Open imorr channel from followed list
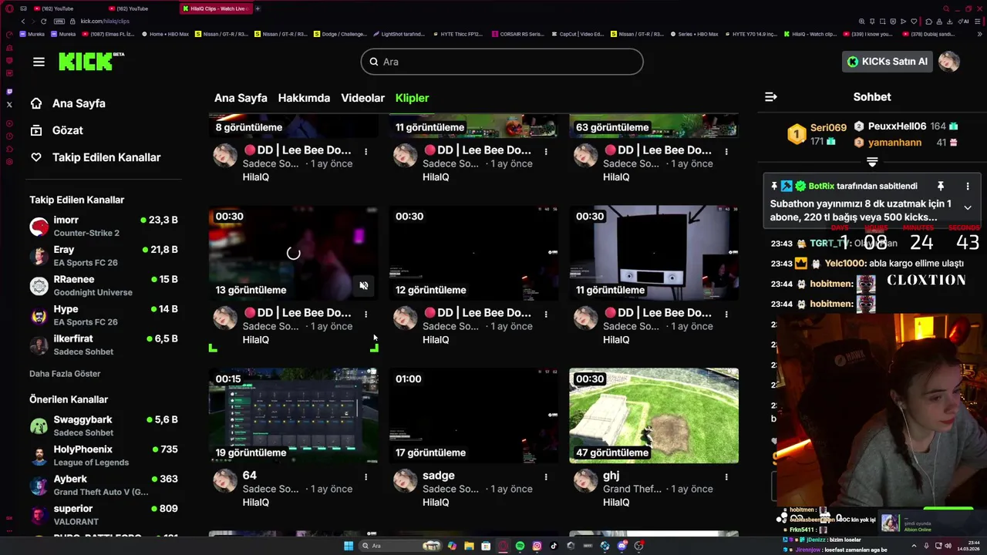 (103, 226)
